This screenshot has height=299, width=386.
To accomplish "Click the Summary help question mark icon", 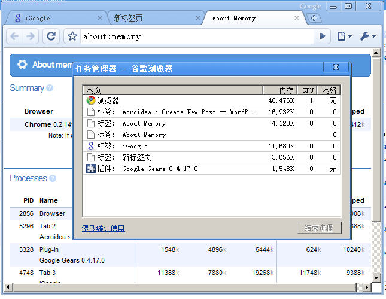I will (x=50, y=88).
